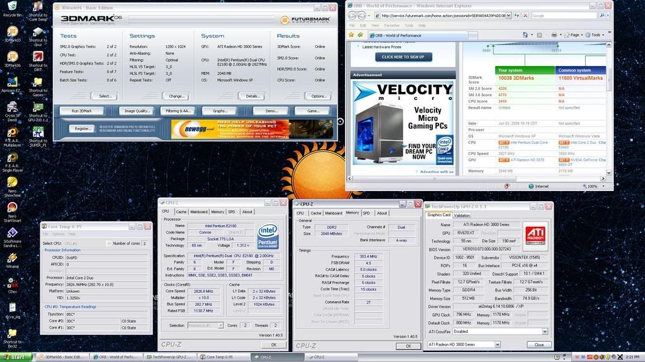This screenshot has height=362, width=645.
Task: Open the Recycle Bin desktop icon
Action: click(x=13, y=9)
